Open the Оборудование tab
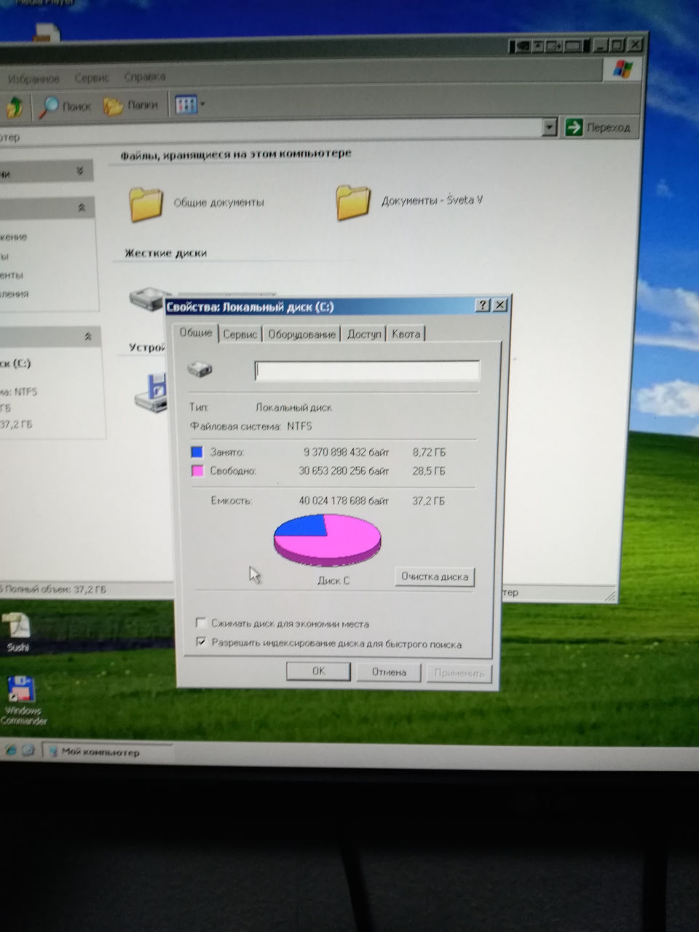The height and width of the screenshot is (932, 699). (x=301, y=334)
